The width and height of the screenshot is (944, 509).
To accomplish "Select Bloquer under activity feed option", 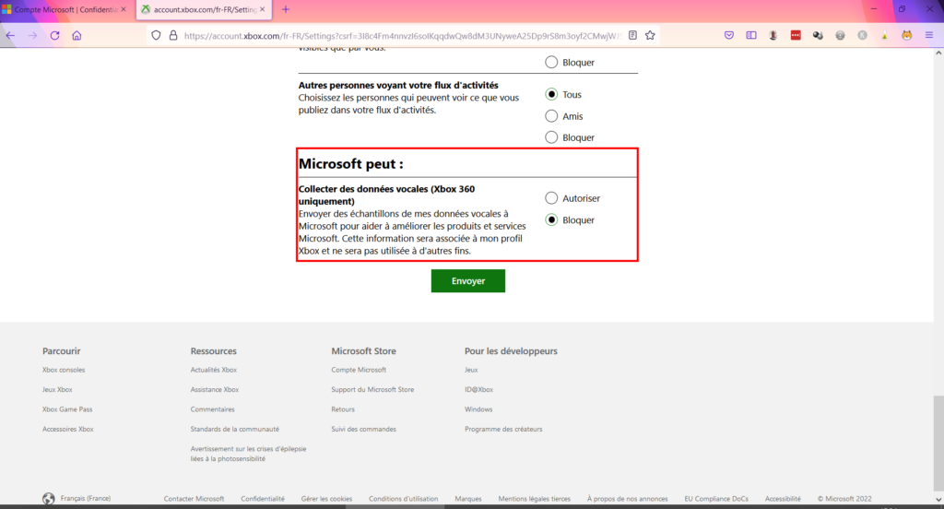I will tap(551, 137).
